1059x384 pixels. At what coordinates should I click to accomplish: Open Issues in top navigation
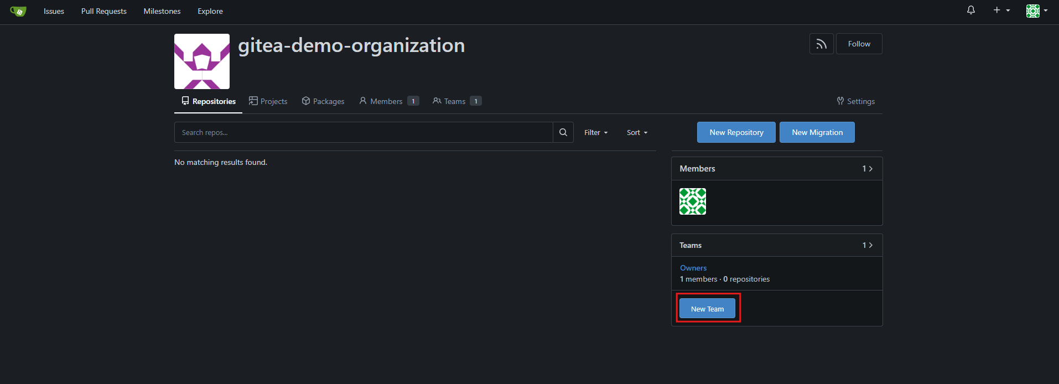pyautogui.click(x=54, y=11)
